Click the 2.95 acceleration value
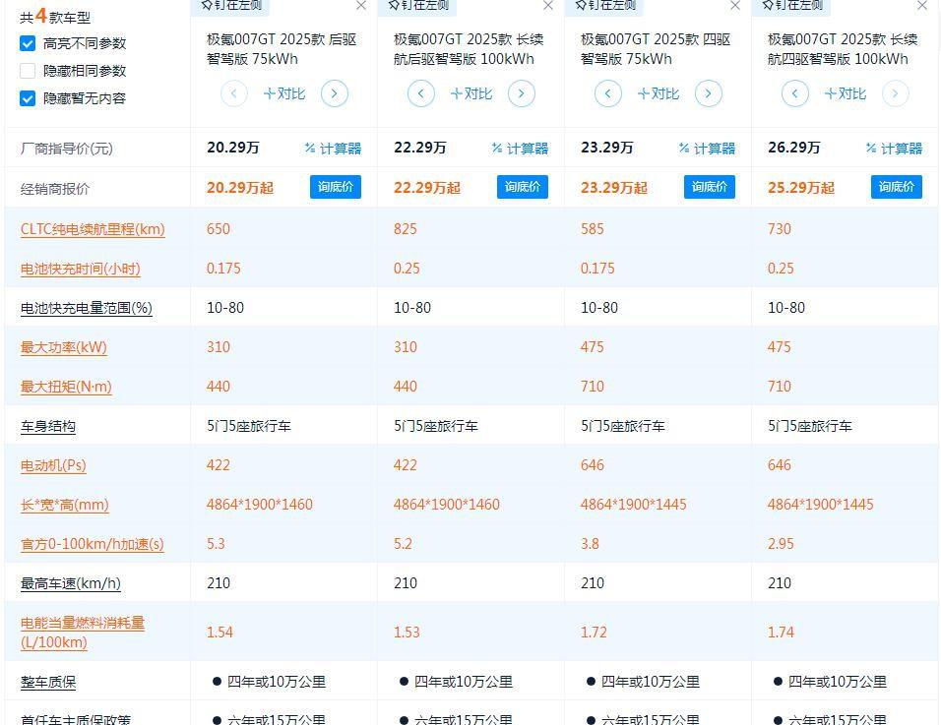This screenshot has width=941, height=725. pos(781,544)
